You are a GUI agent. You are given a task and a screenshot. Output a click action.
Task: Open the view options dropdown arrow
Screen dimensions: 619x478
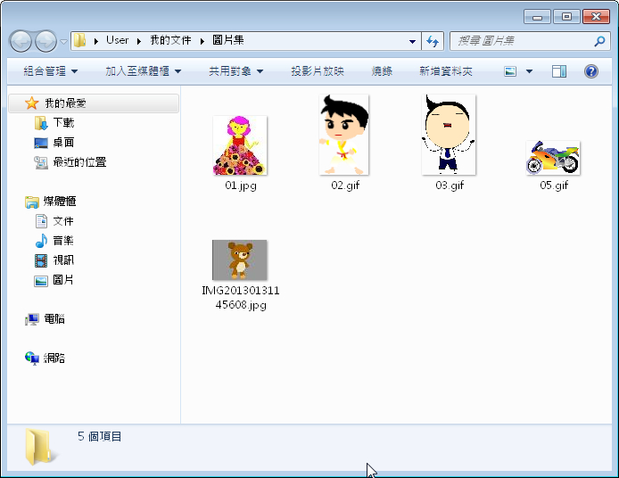click(x=530, y=71)
